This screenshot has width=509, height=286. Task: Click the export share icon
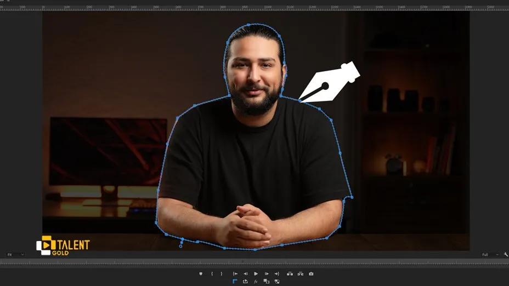(x=245, y=281)
